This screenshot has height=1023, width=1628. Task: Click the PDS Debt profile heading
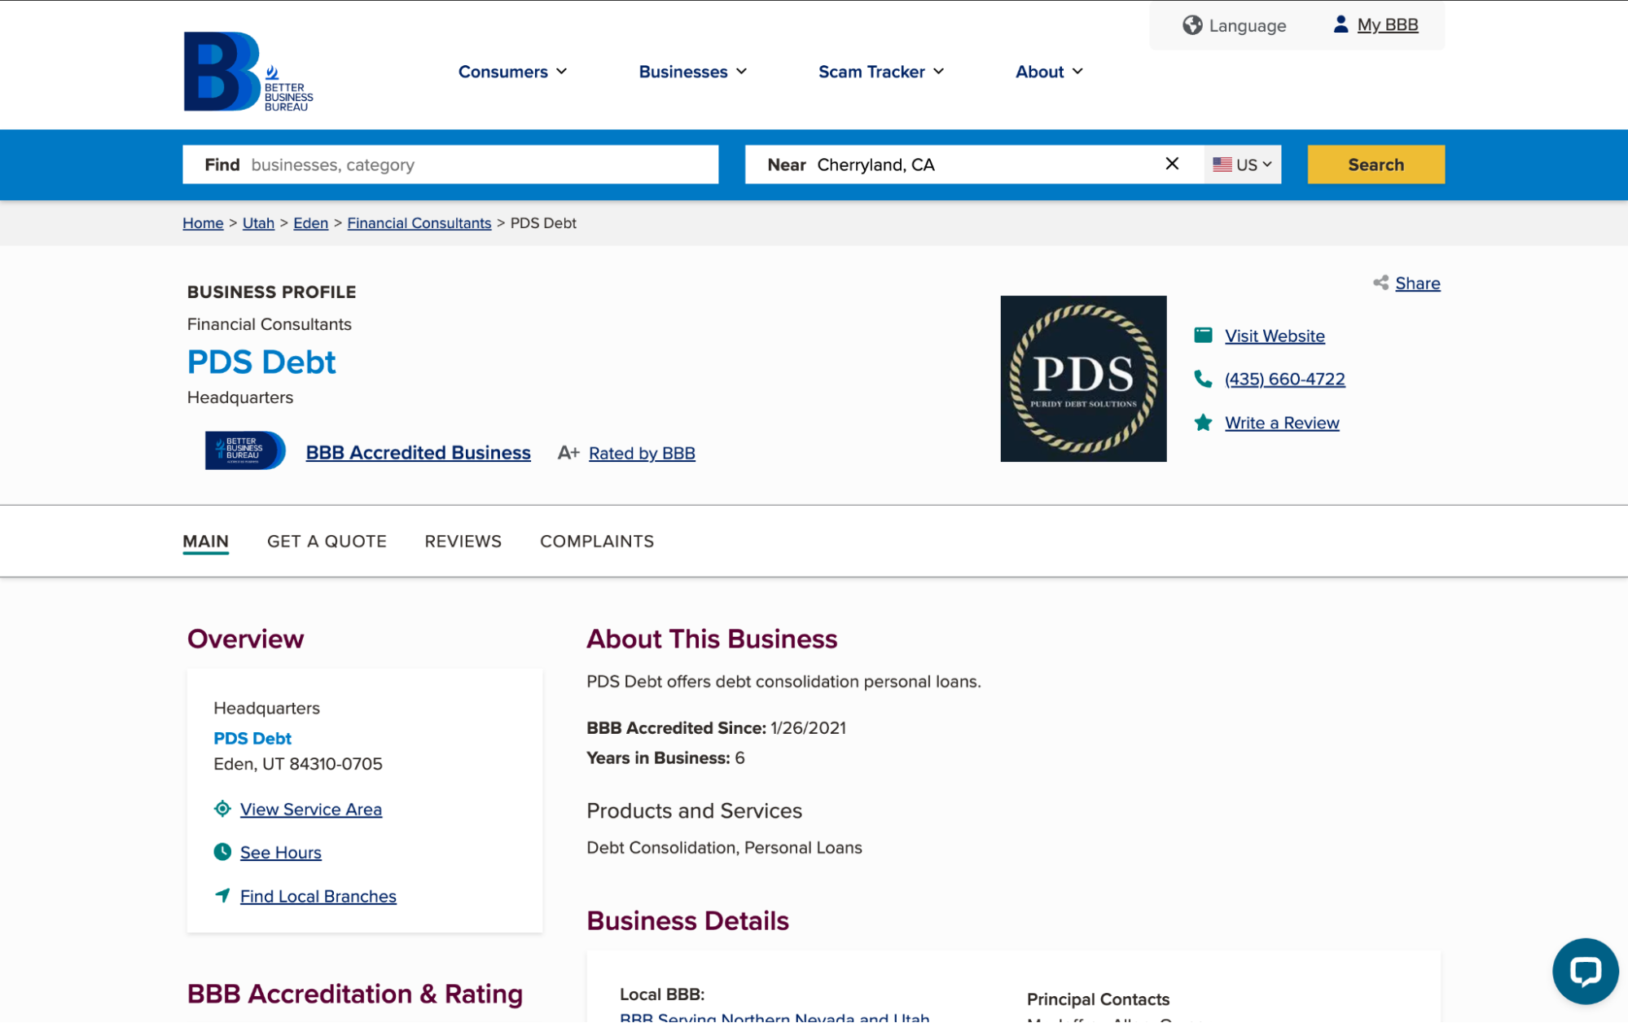pyautogui.click(x=261, y=362)
